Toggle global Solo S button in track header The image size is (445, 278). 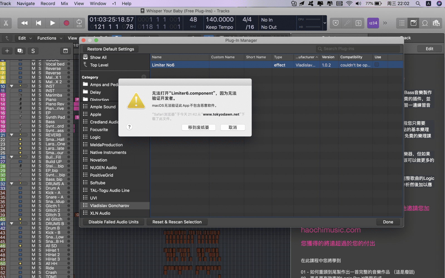pyautogui.click(x=33, y=51)
